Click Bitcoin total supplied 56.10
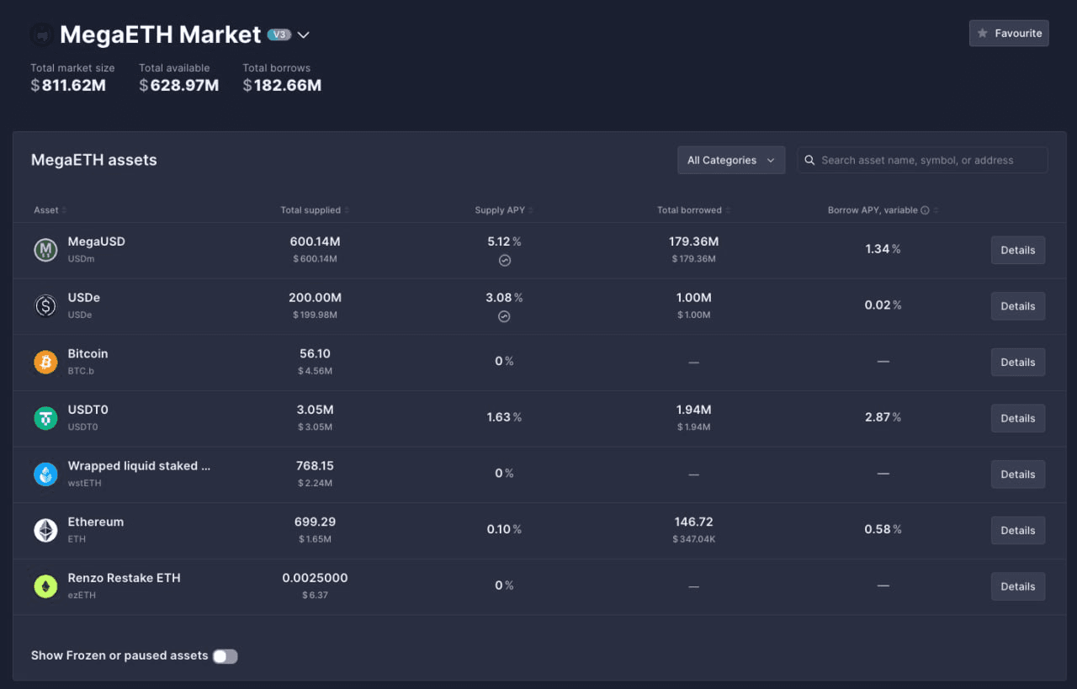 click(x=316, y=353)
